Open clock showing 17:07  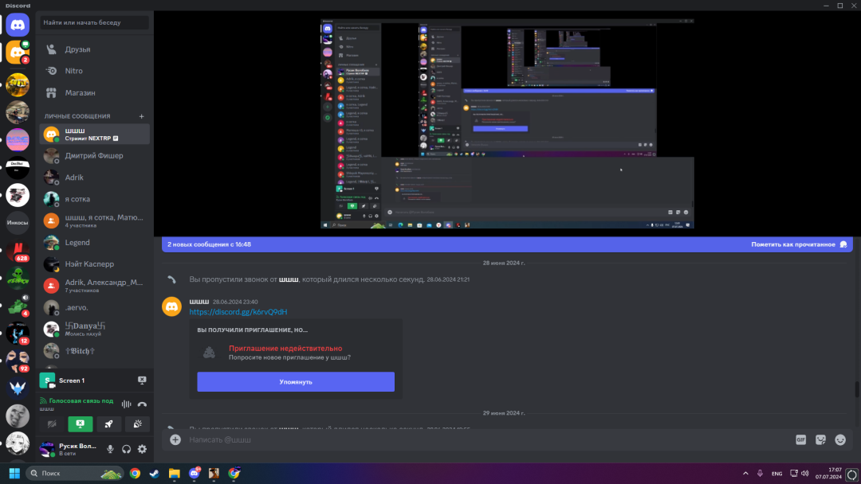pos(828,474)
